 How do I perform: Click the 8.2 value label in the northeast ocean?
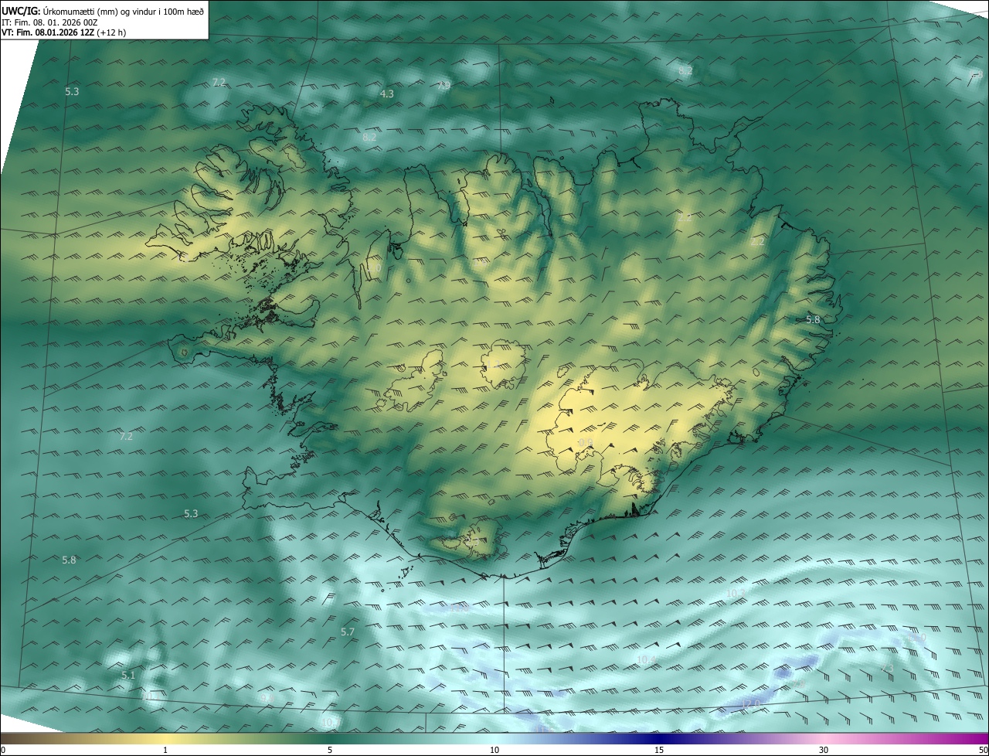click(685, 71)
